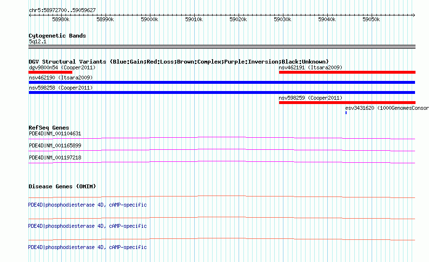Click the 59050k ruler tick label
Image resolution: width=429 pixels, height=262 pixels.
click(x=371, y=19)
